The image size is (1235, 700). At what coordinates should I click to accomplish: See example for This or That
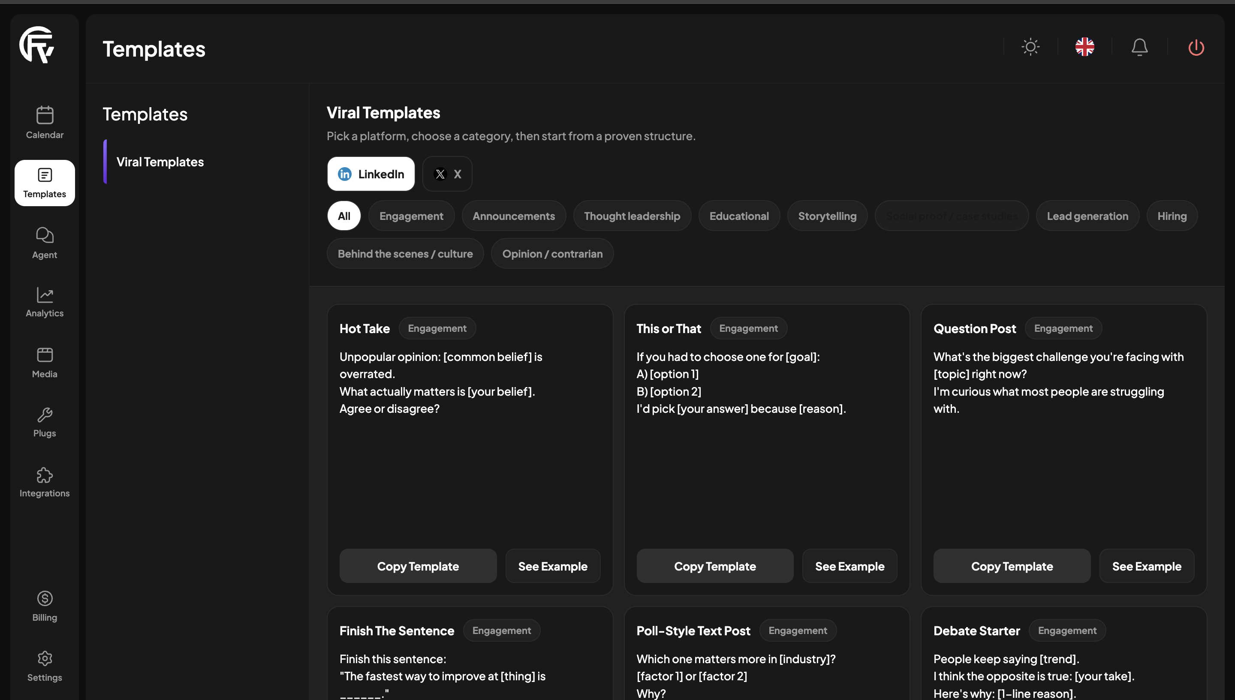pyautogui.click(x=849, y=566)
